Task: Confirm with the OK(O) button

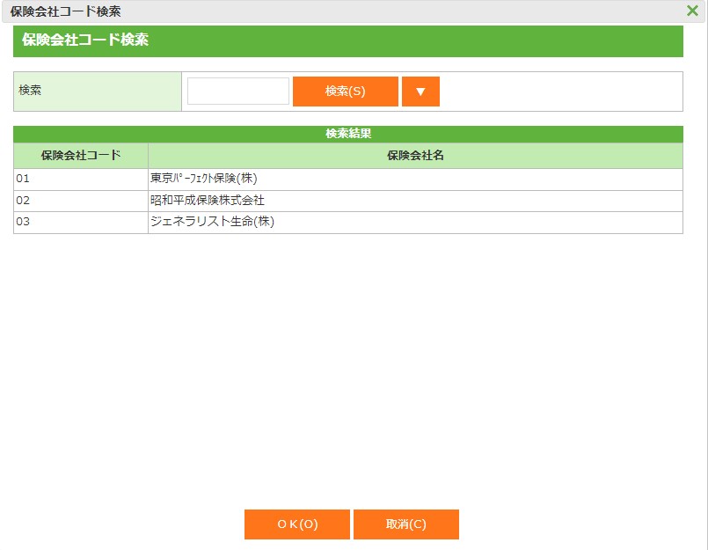Action: pyautogui.click(x=297, y=524)
